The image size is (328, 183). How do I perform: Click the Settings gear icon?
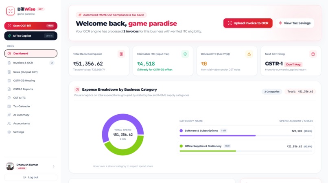[9, 132]
